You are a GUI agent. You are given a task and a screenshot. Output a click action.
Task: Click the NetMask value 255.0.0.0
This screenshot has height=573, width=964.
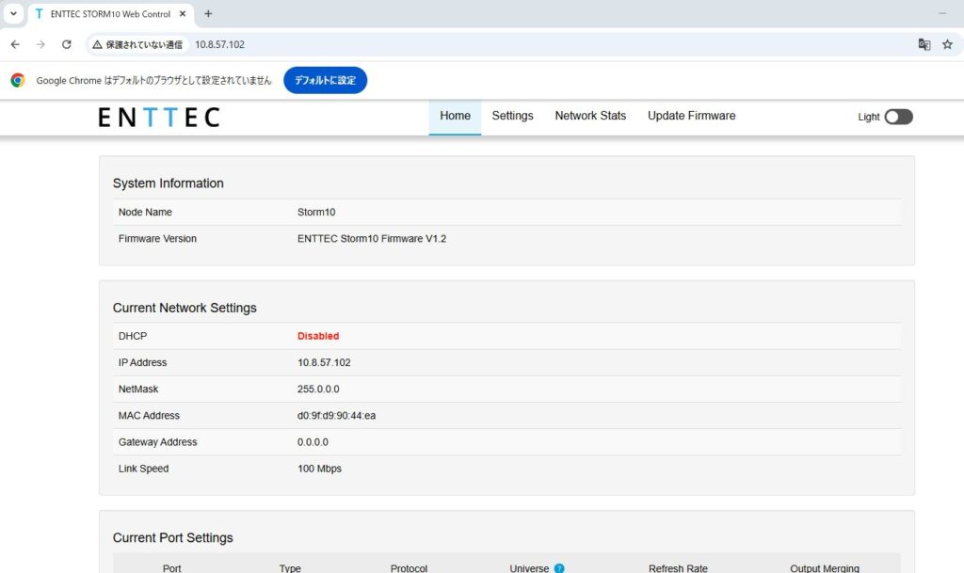click(318, 389)
